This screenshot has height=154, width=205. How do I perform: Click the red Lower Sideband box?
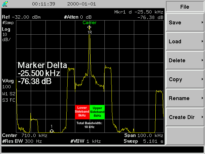point(82,112)
